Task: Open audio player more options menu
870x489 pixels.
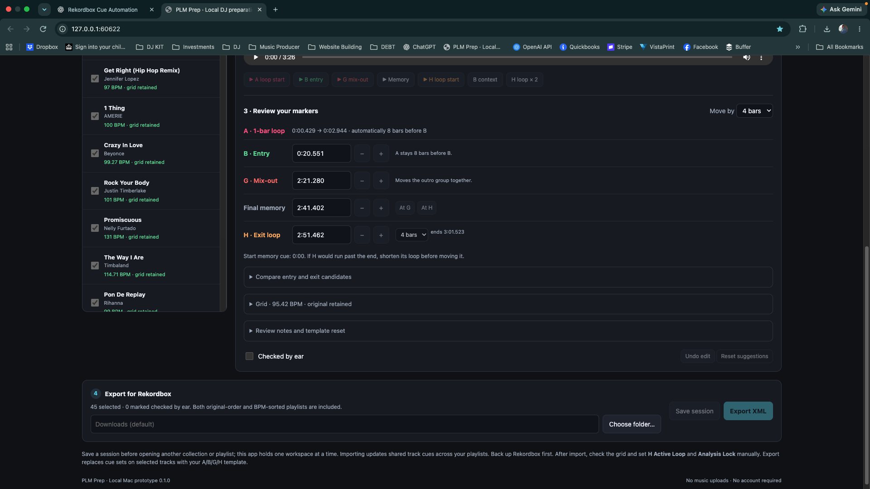Action: pos(761,57)
